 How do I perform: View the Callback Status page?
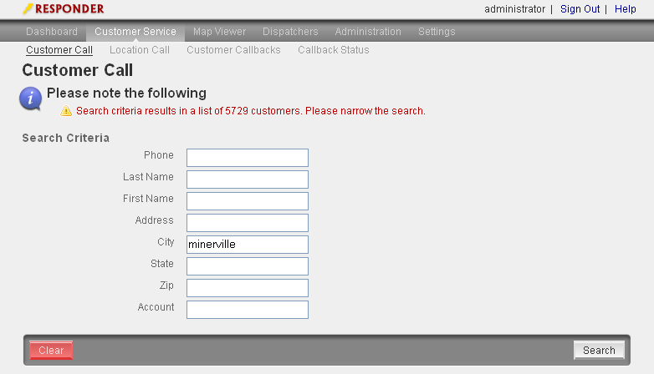333,50
